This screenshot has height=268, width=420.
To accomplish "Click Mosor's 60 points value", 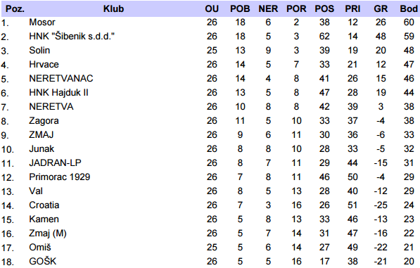I will (409, 23).
